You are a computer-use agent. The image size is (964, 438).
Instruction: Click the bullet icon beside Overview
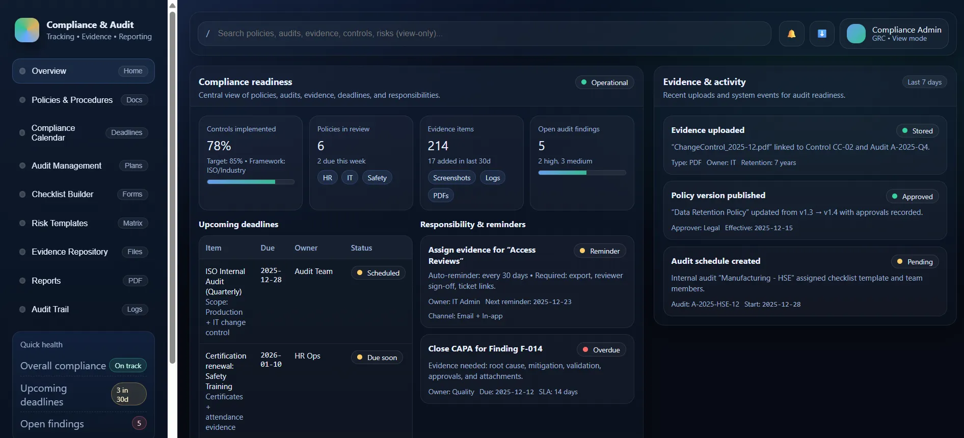point(22,71)
